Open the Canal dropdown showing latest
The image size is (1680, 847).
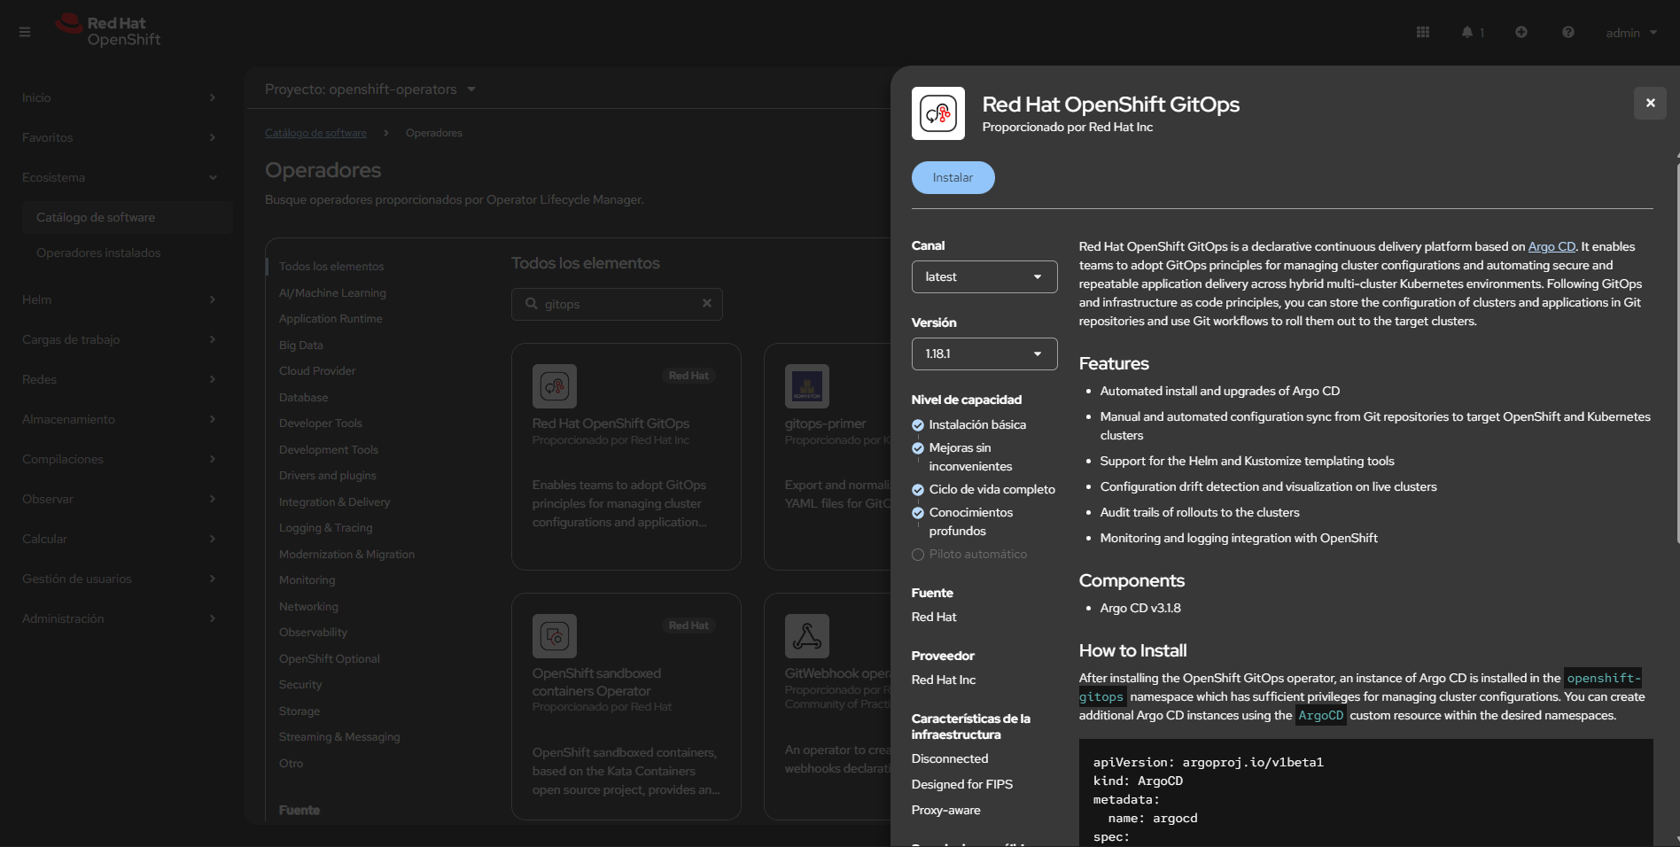(x=984, y=276)
